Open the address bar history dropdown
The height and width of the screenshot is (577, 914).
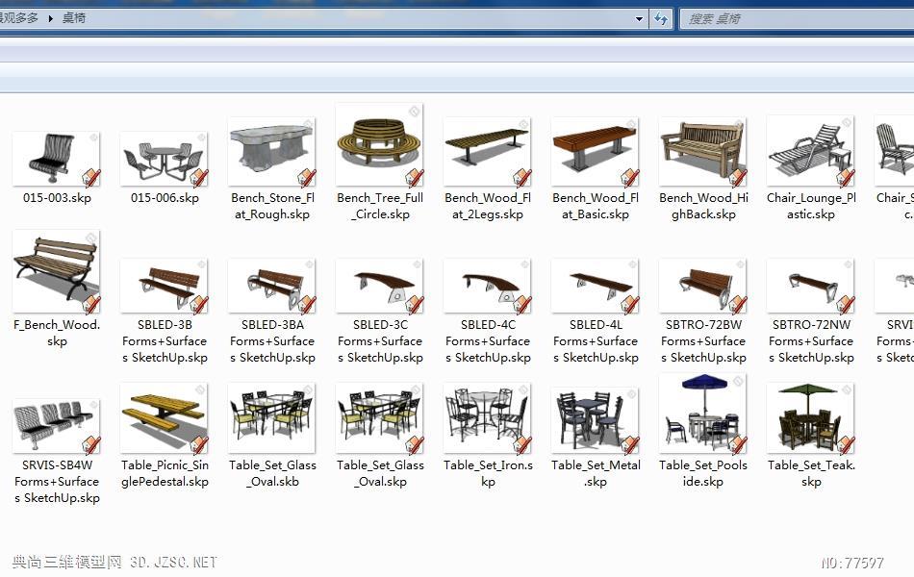(x=639, y=18)
